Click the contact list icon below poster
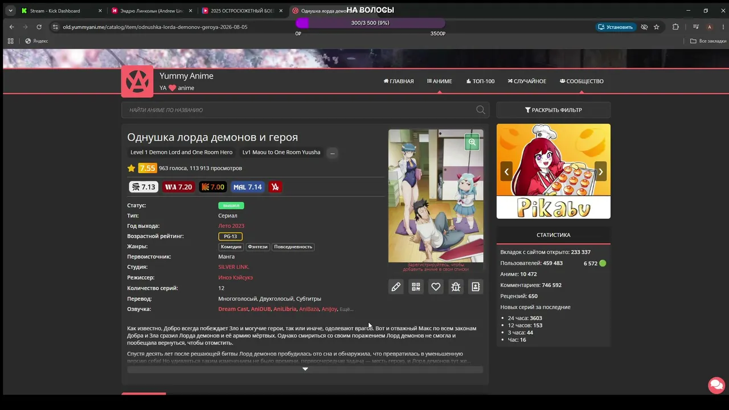Image resolution: width=729 pixels, height=410 pixels. pyautogui.click(x=476, y=287)
